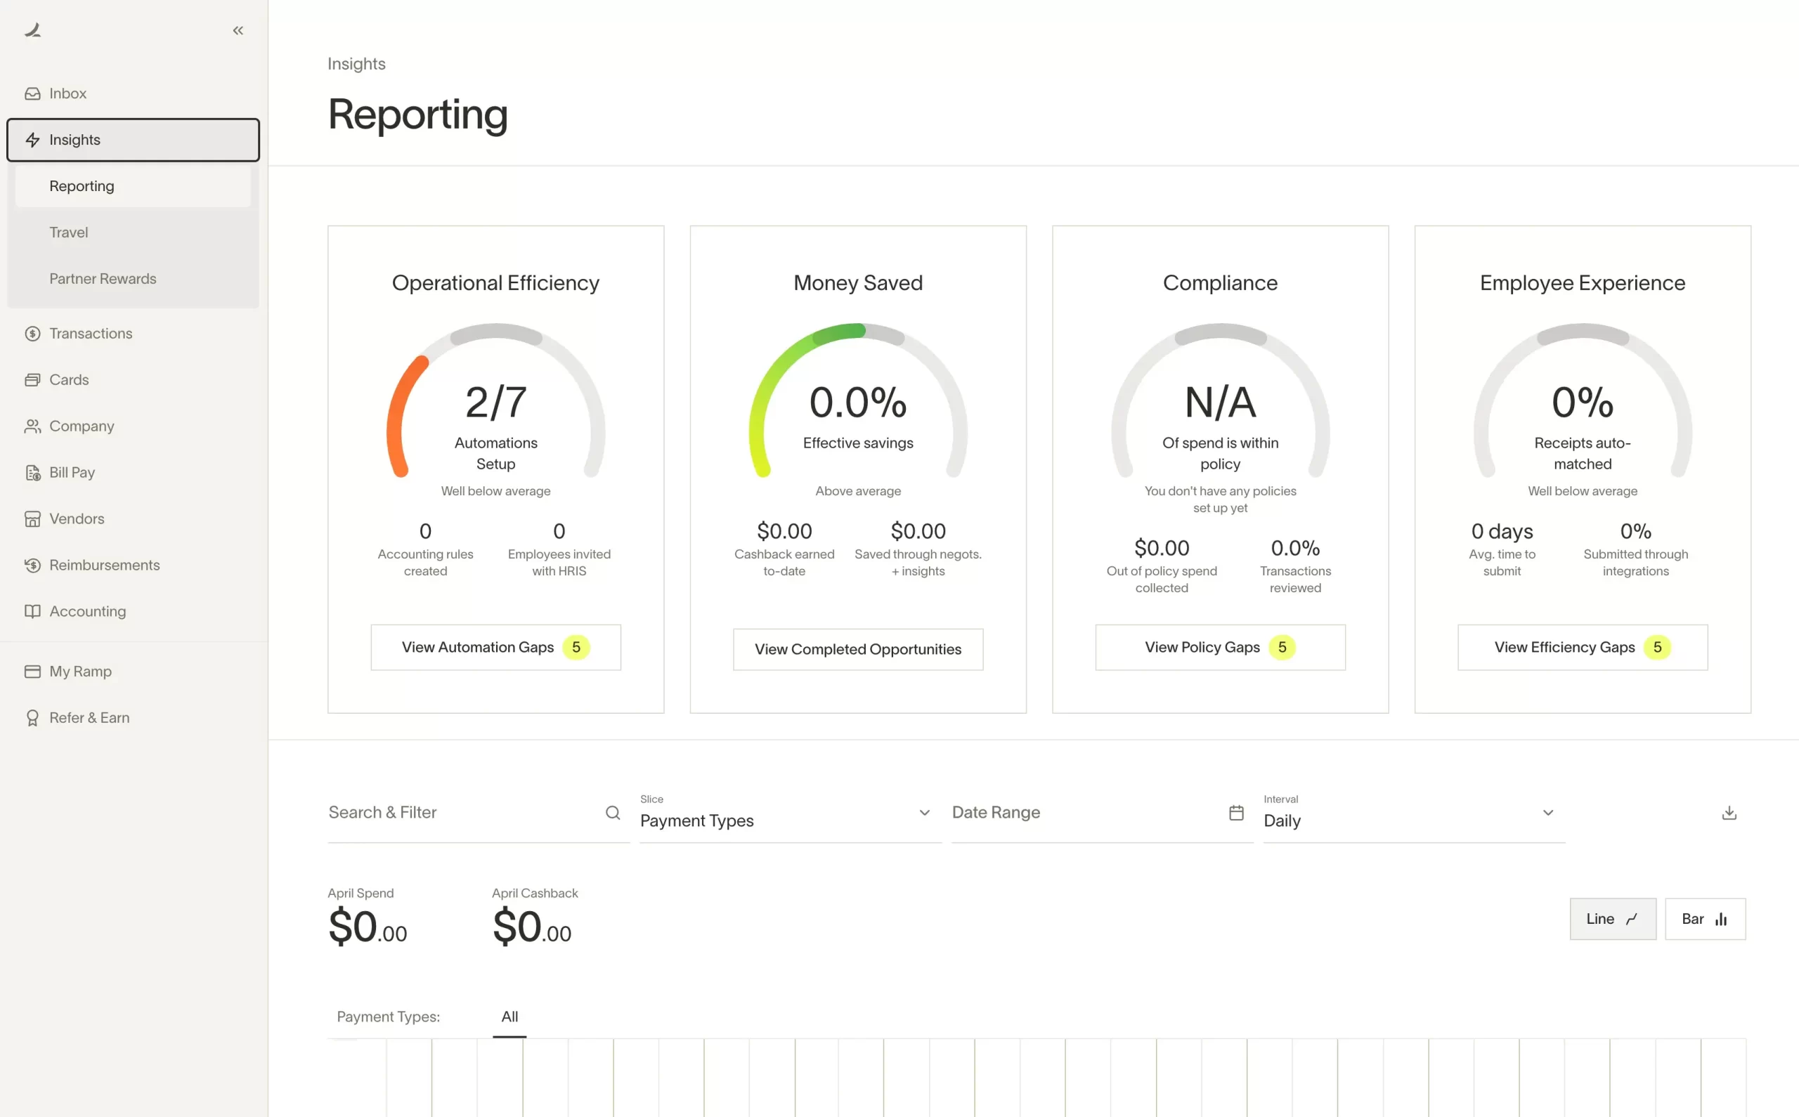The height and width of the screenshot is (1117, 1799).
Task: Select the All payment types tab
Action: (509, 1017)
